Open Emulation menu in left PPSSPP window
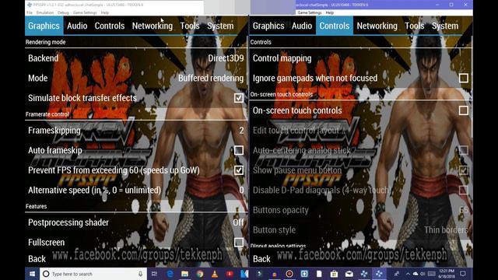 pyautogui.click(x=45, y=12)
